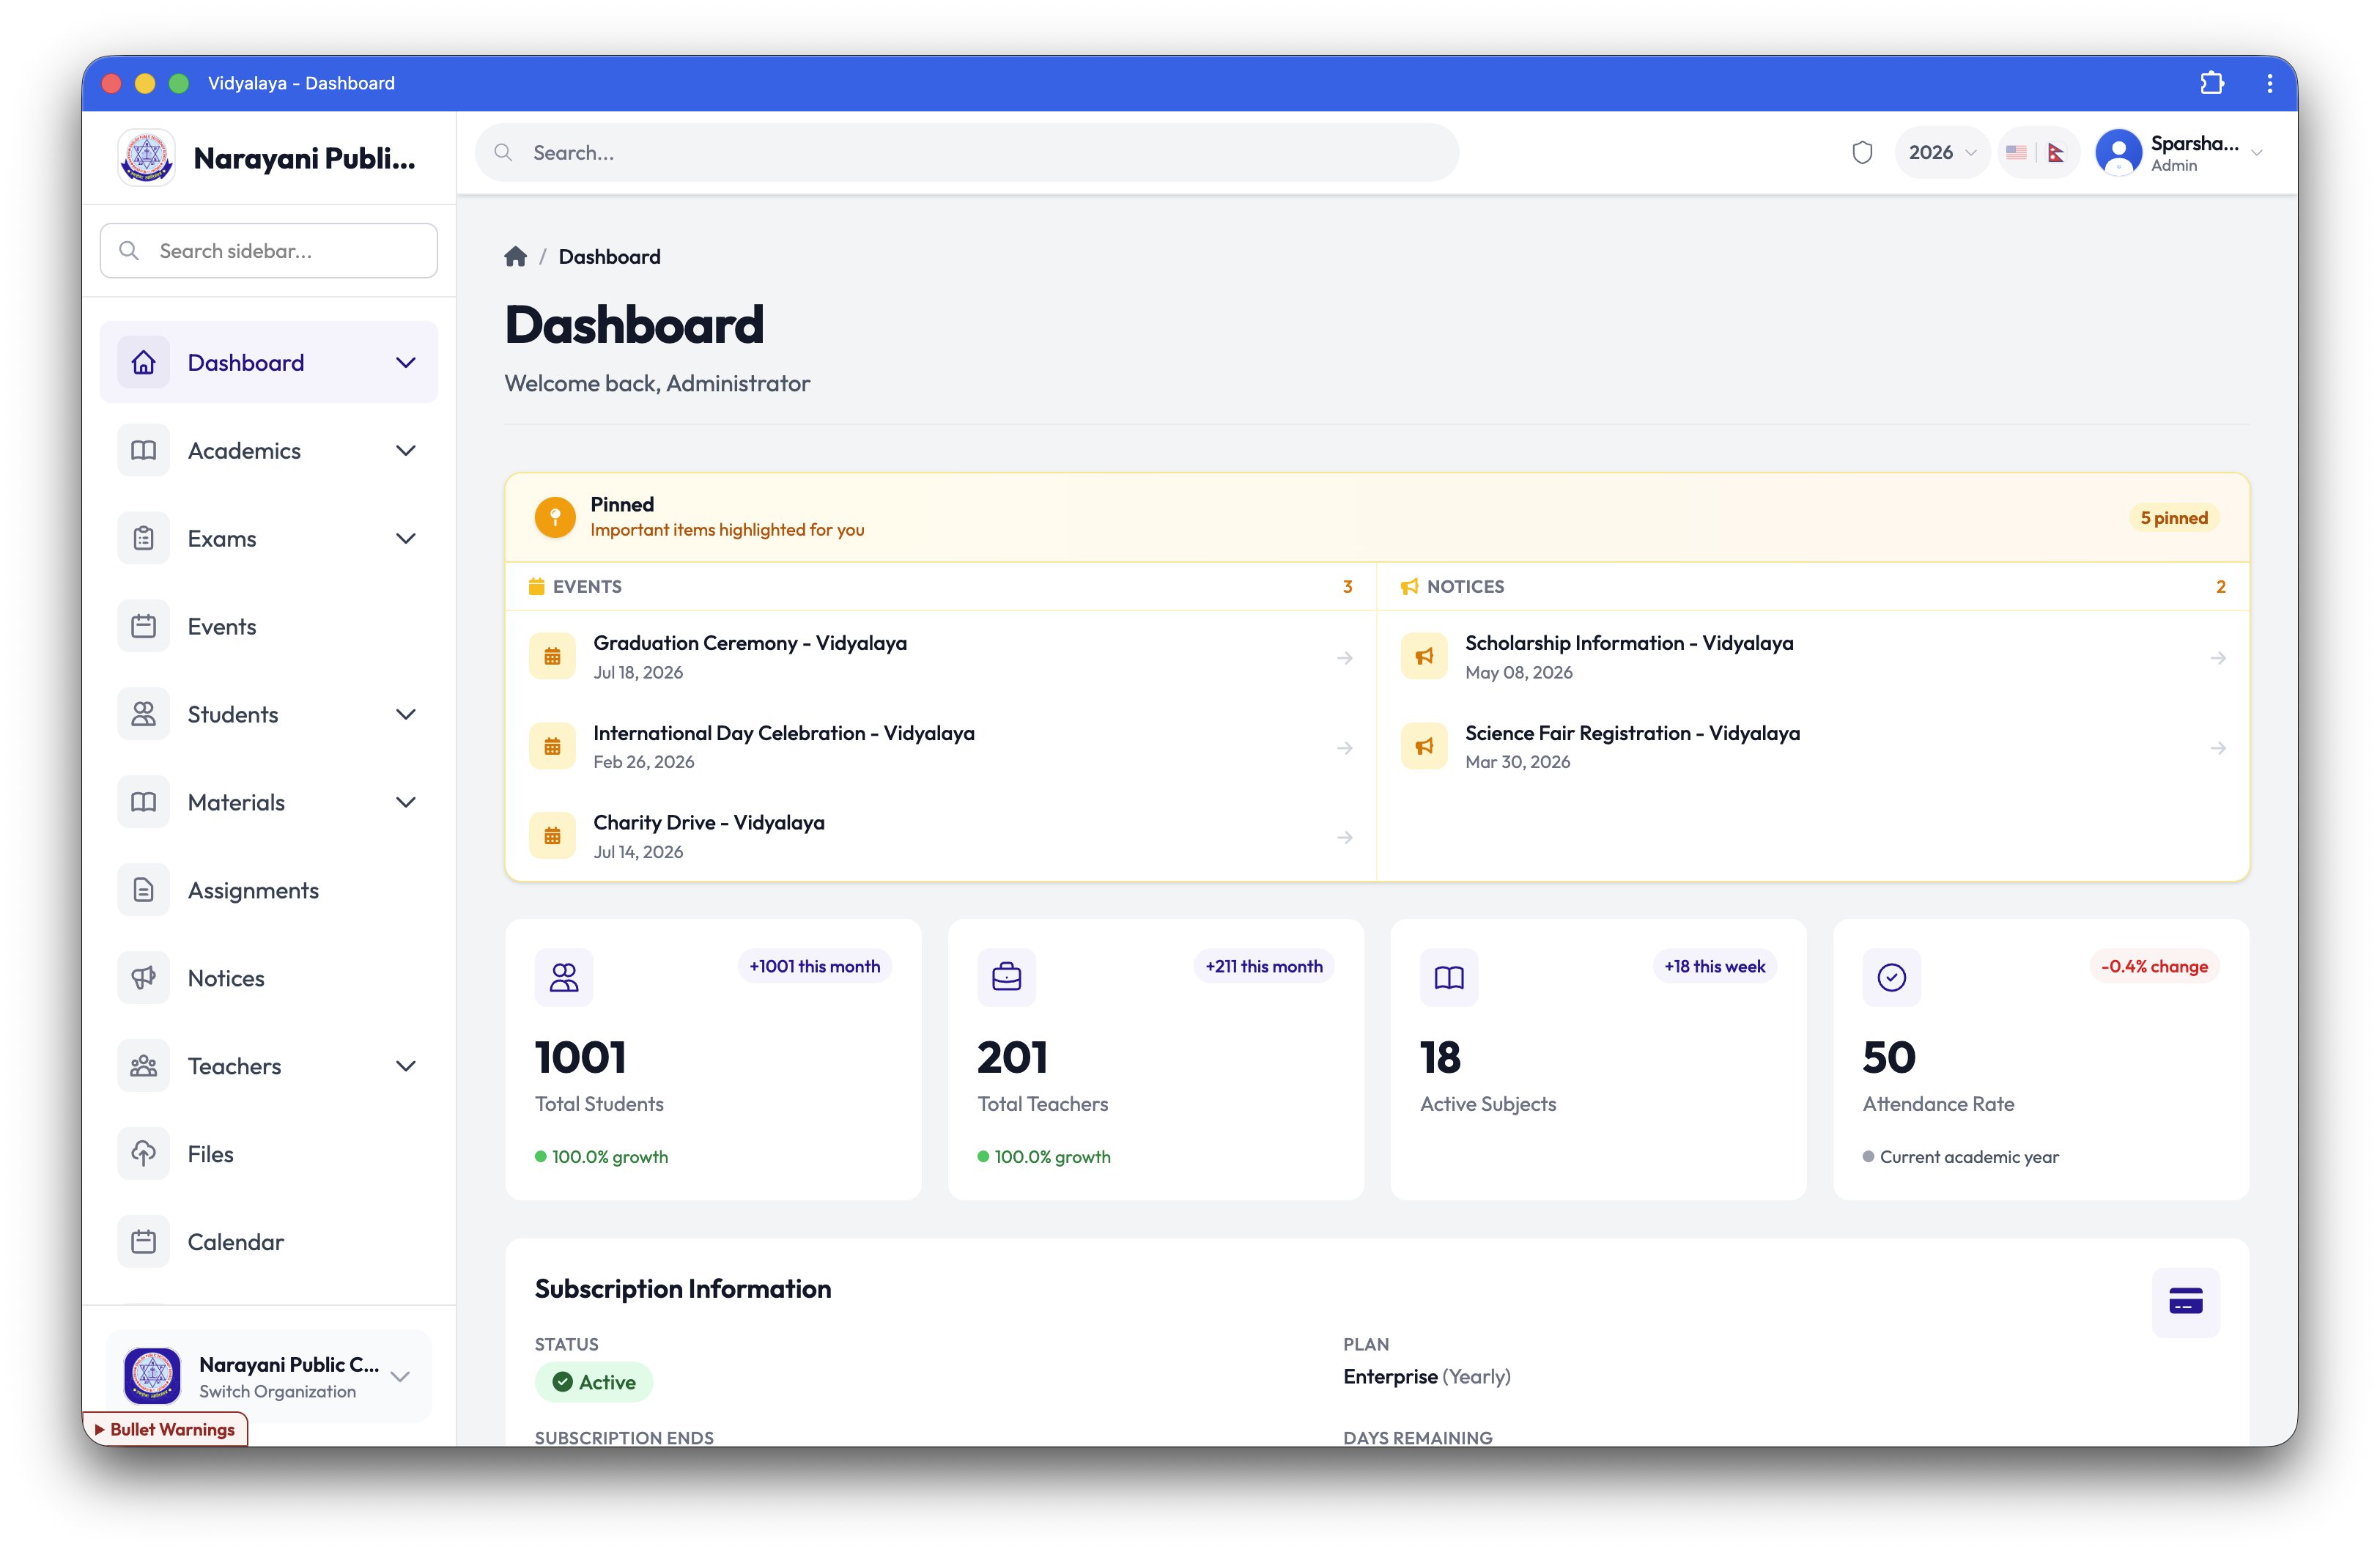The height and width of the screenshot is (1555, 2380).
Task: Switch language to the Nepal flag
Action: click(x=2056, y=153)
